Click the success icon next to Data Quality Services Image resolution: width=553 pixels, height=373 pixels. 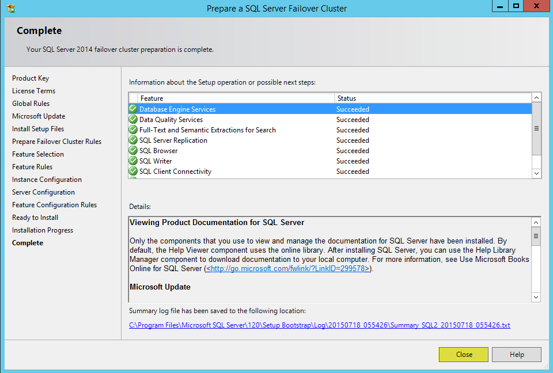point(133,120)
